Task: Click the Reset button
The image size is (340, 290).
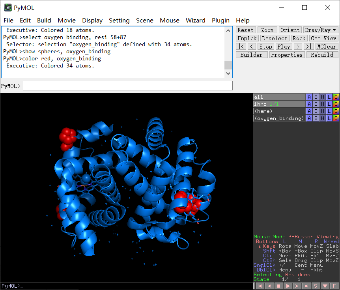Action: (x=245, y=30)
